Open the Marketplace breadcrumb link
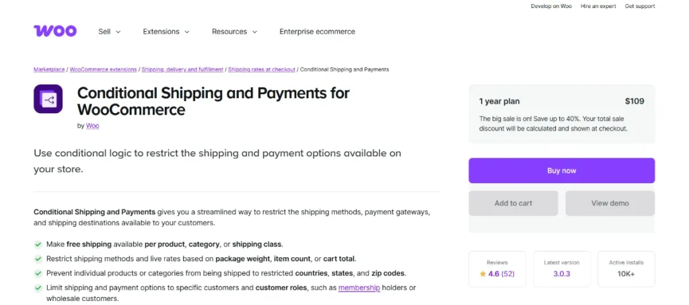The width and height of the screenshot is (689, 305). 50,69
